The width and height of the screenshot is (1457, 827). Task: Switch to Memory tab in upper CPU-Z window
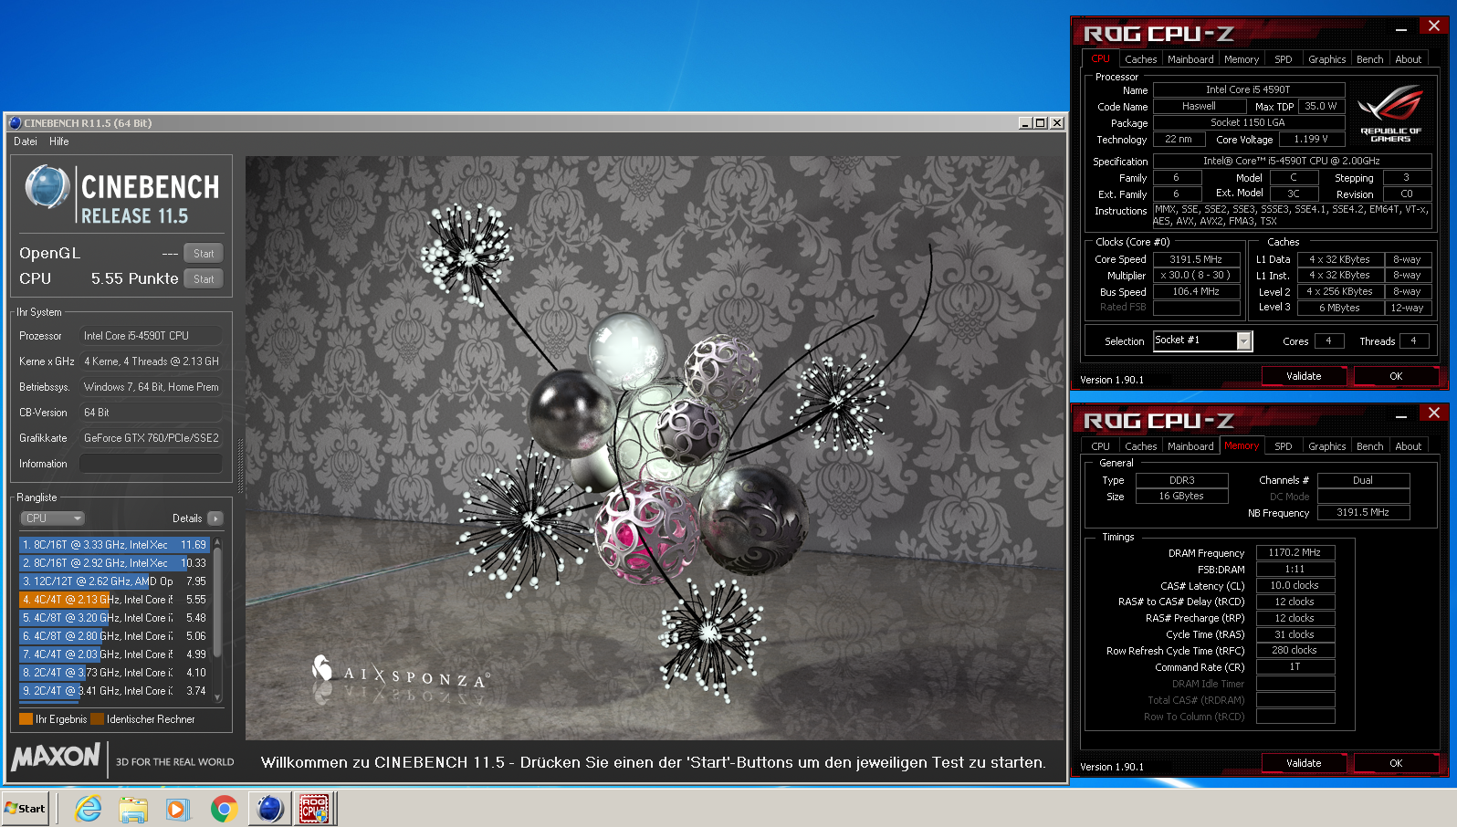[1242, 59]
